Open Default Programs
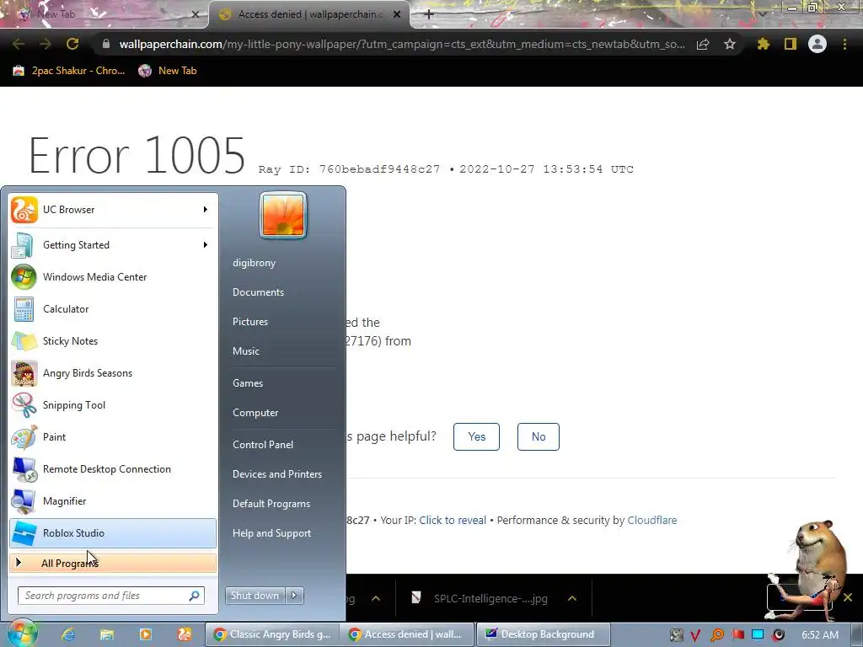863x647 pixels. tap(271, 504)
